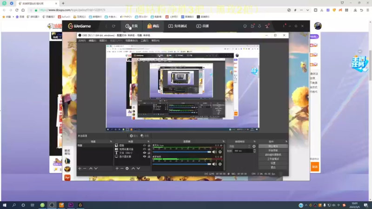
Task: Add a new scene with the Scenes plus button
Action: point(80,168)
